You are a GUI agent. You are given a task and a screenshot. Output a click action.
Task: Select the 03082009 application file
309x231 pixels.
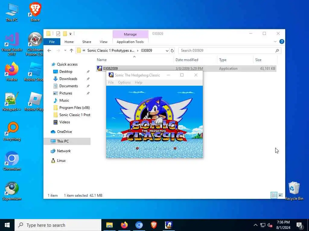186,68
